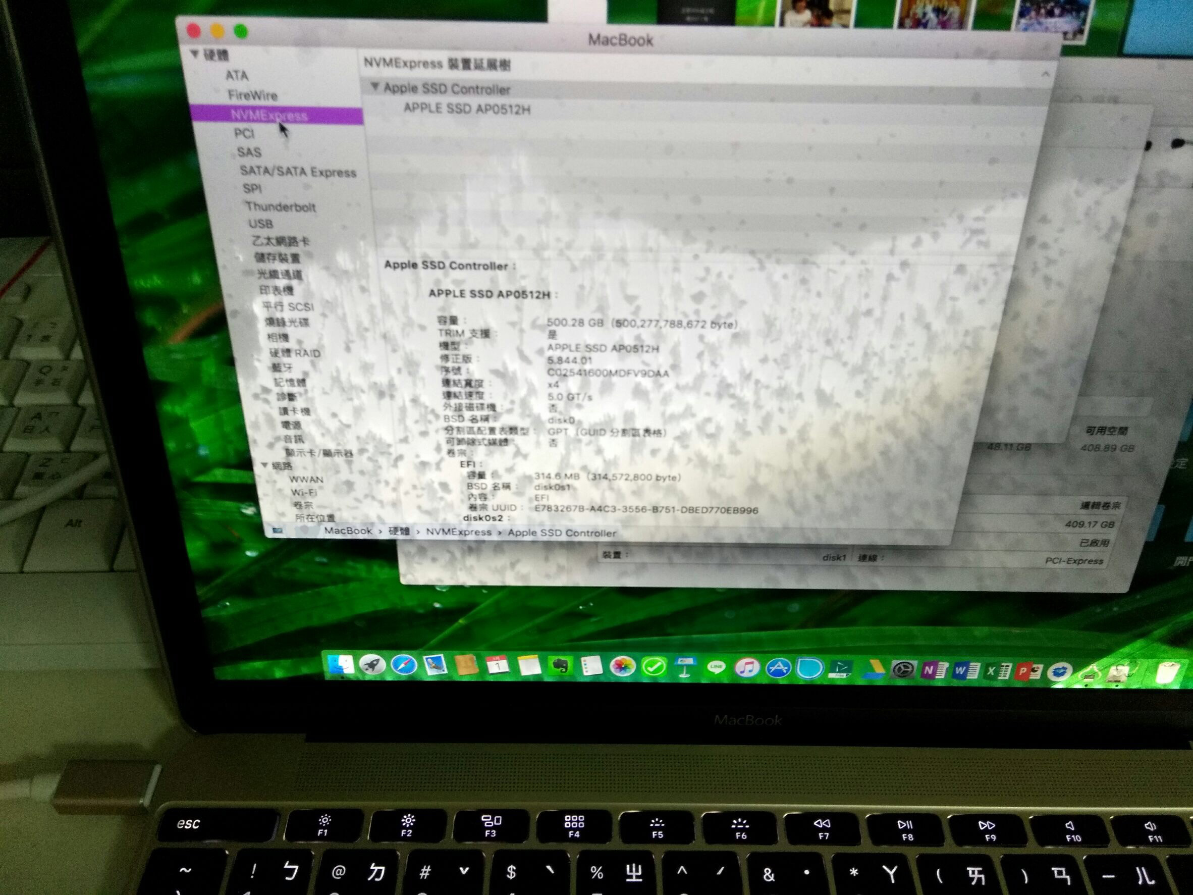Open Launchpad from the dock

[372, 665]
